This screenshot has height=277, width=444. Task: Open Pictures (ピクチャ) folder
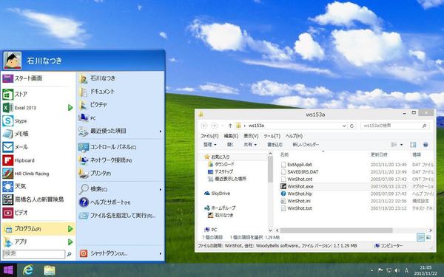click(x=121, y=105)
